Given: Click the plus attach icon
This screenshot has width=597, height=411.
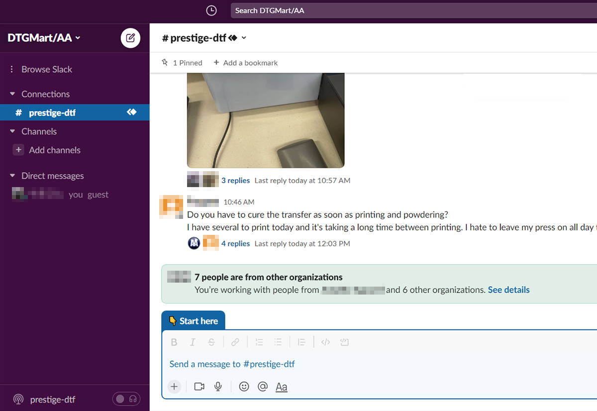Looking at the screenshot, I should [174, 387].
